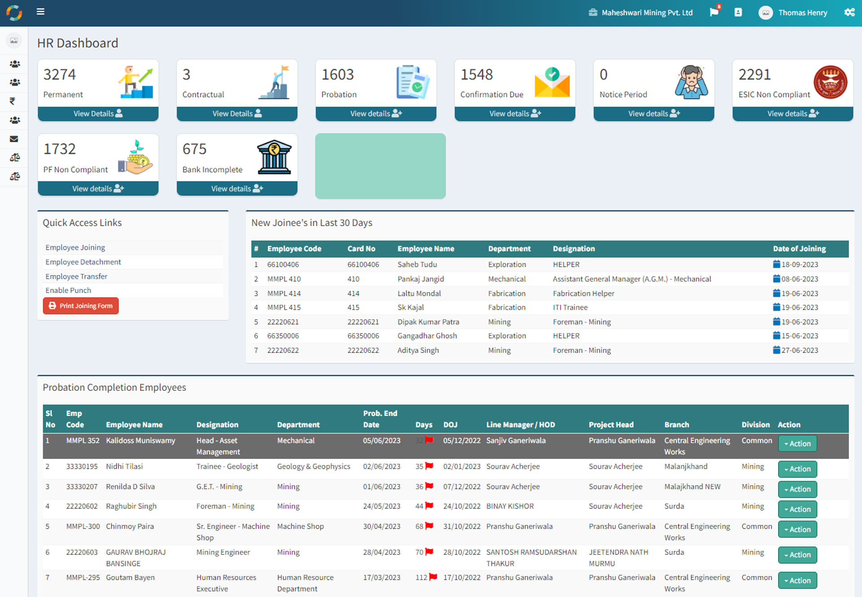The image size is (862, 597).
Task: Click the ESIC logo emblem
Action: tap(830, 83)
